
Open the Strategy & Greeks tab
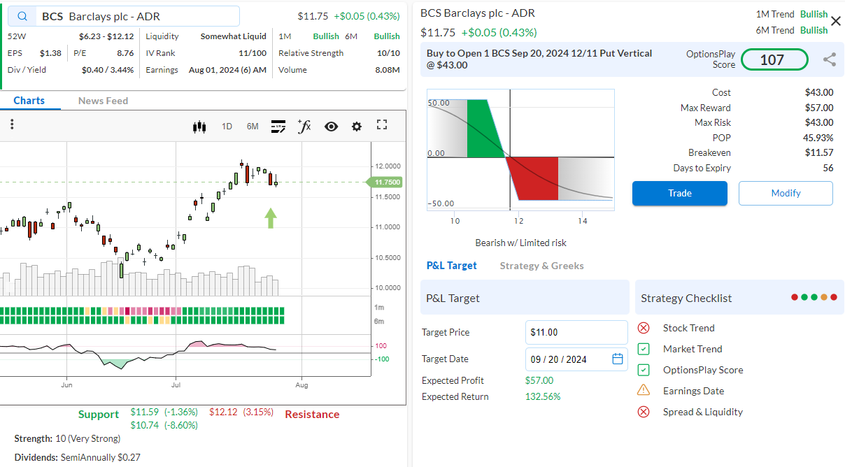[542, 266]
